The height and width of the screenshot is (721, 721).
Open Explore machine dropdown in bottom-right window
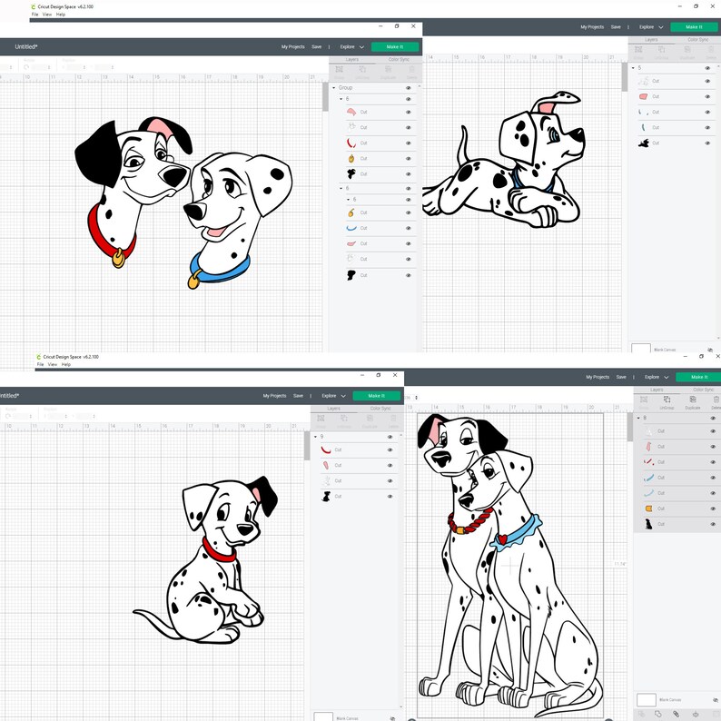(x=657, y=377)
